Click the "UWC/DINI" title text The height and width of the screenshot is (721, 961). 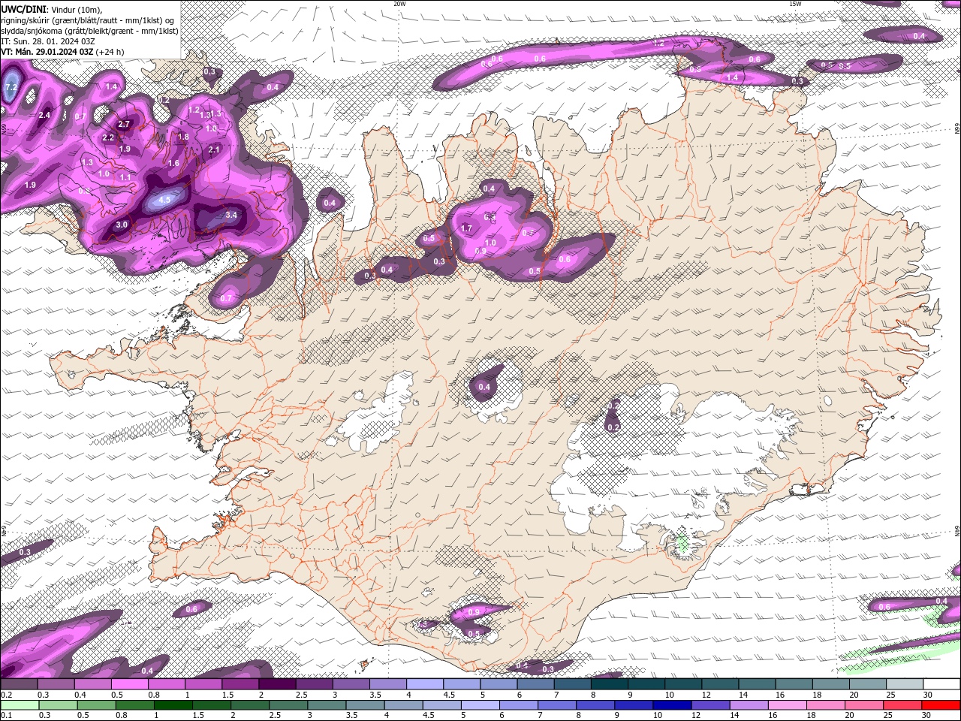click(x=23, y=8)
